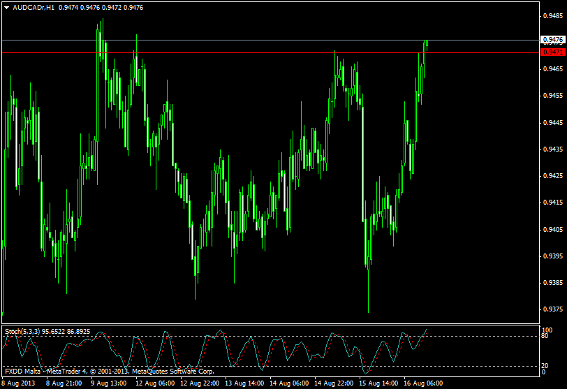Click the 13 Aug 14:00 time label
The width and height of the screenshot is (567, 389).
[x=244, y=383]
